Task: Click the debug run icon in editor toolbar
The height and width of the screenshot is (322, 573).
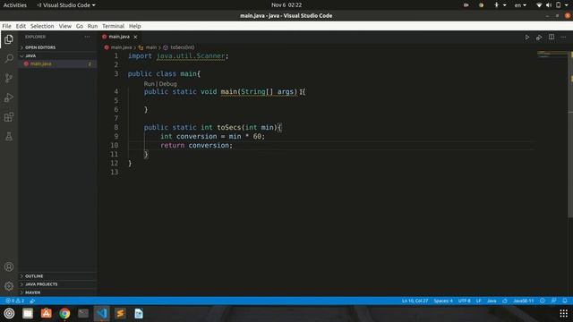Action: 539,37
